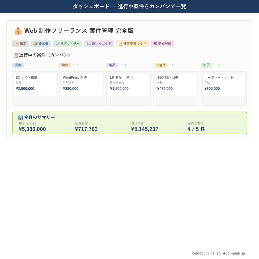The image size is (259, 259).
Task: Open the 設定 button
Action: point(20,44)
